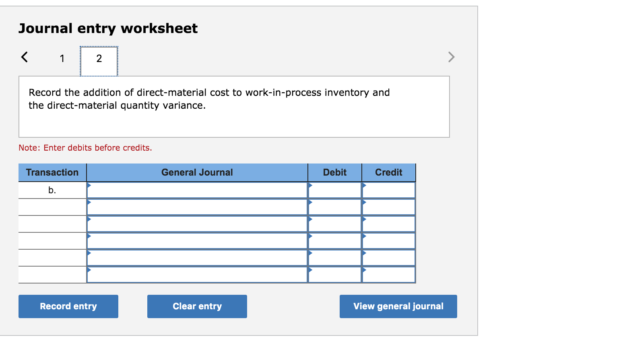Image resolution: width=627 pixels, height=356 pixels.
Task: Switch to journal entry tab 1
Action: click(x=62, y=58)
